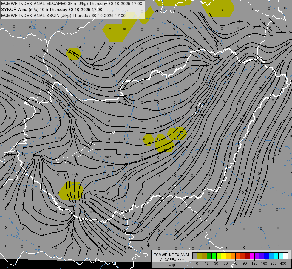Click the cyan legend swatch
Screen dimensions: 292x269
pos(276,256)
